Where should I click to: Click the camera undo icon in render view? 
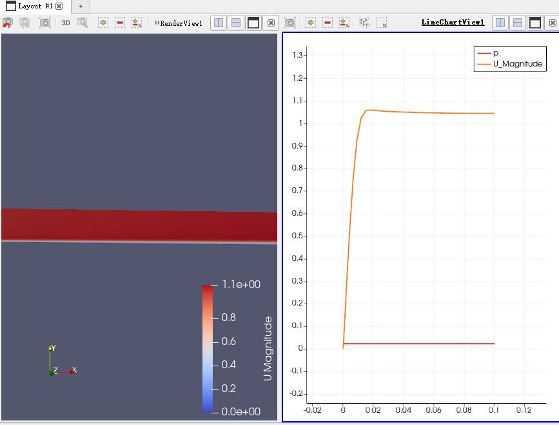[8, 23]
